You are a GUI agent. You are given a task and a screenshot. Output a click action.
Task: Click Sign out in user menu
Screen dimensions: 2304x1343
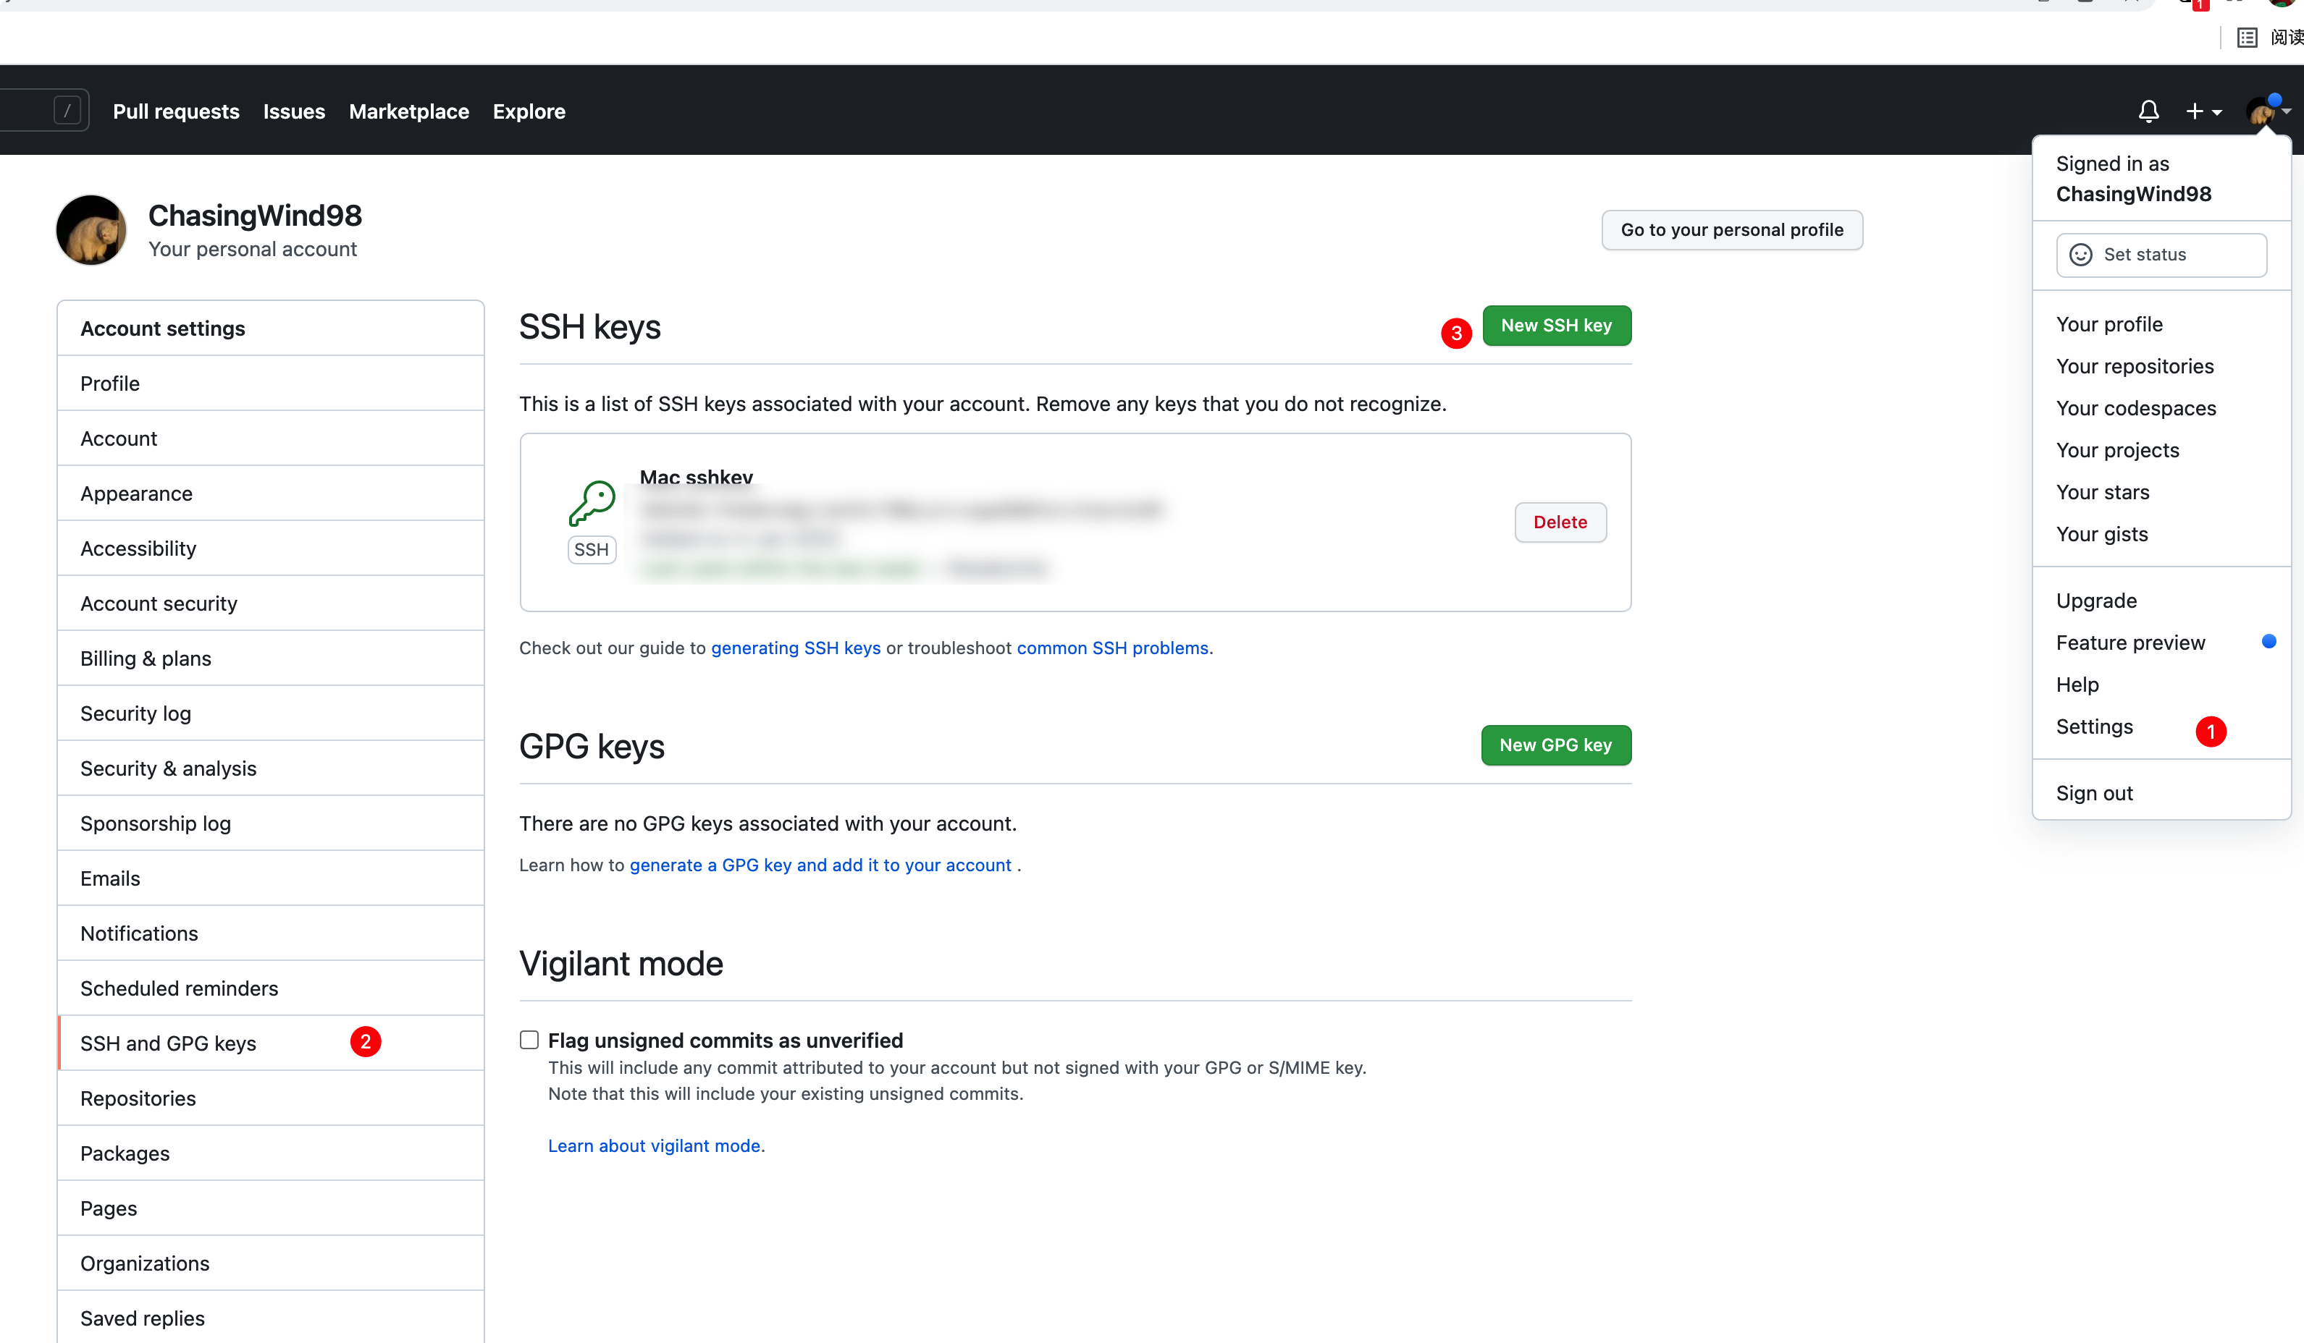point(2094,793)
